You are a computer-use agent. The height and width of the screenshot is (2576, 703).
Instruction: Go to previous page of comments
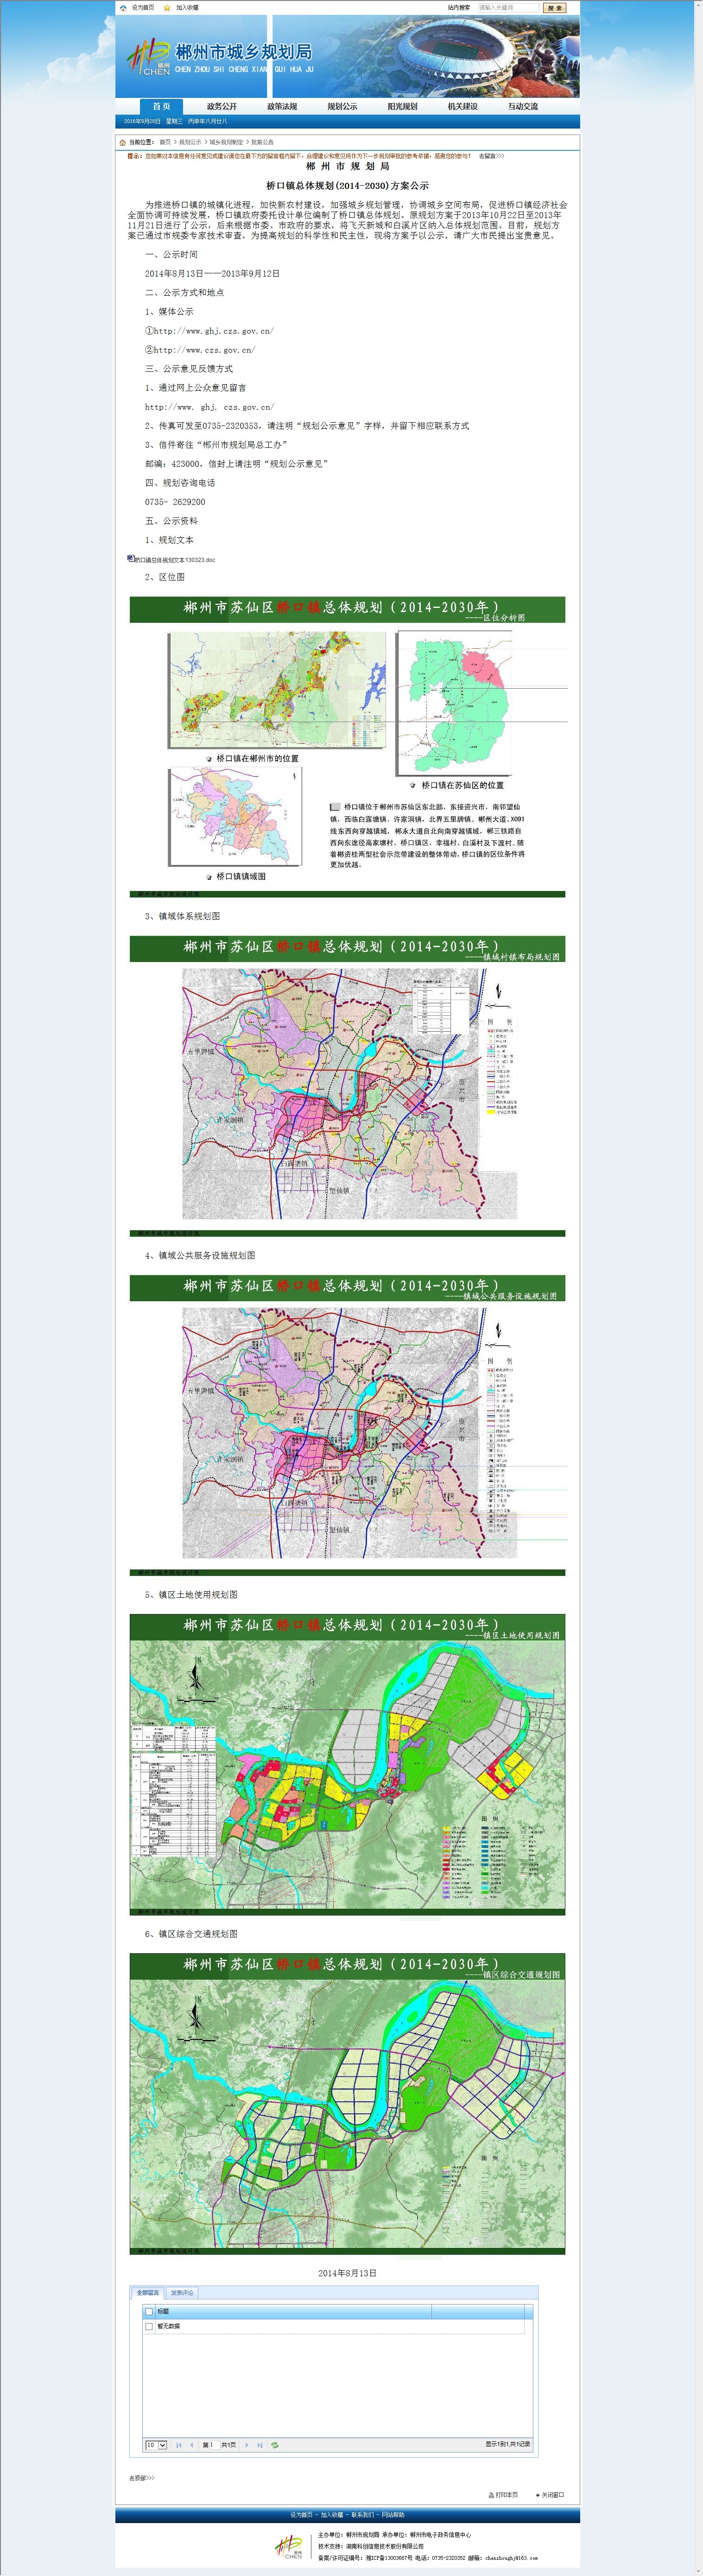coord(192,2445)
